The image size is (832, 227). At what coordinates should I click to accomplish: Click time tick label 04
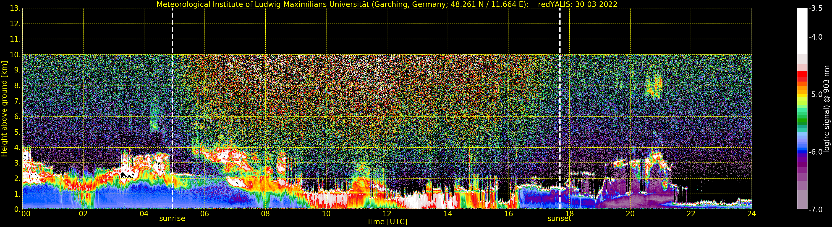coord(144,214)
